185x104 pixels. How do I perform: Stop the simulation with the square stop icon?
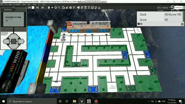33,8
